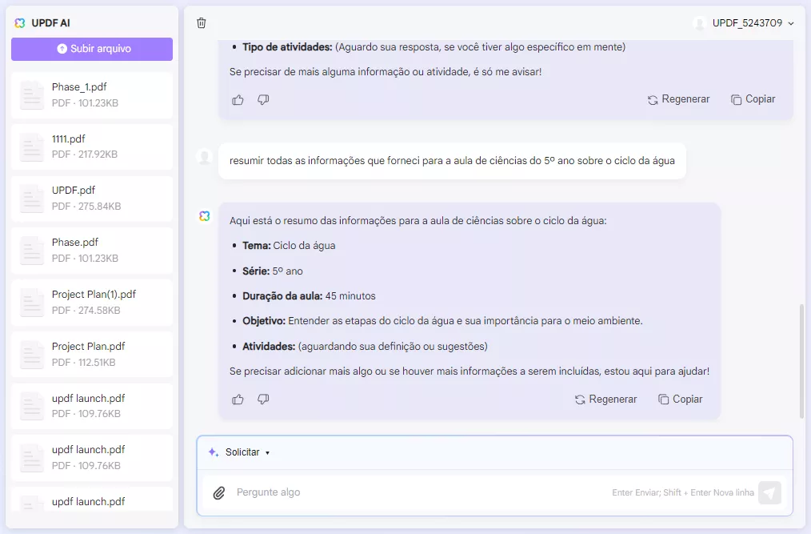This screenshot has height=534, width=811.
Task: Click the user avatar icon in the top bar
Action: point(700,23)
